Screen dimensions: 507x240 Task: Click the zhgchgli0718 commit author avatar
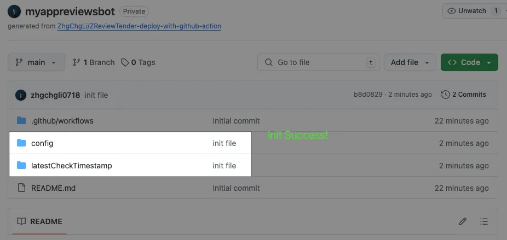click(21, 95)
